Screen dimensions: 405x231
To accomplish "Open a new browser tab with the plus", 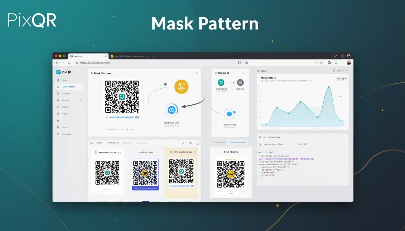I will click(154, 56).
